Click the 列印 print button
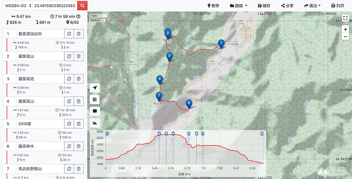 [x=338, y=5]
